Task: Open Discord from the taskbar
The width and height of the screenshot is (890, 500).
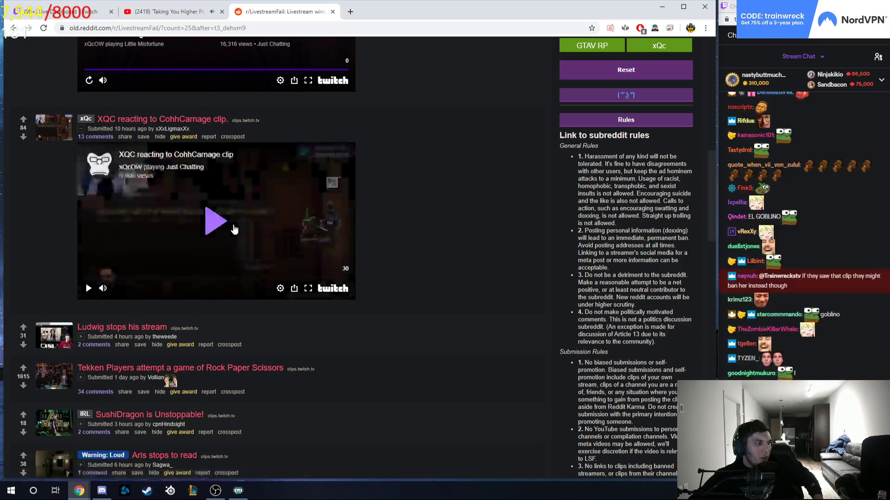Action: pyautogui.click(x=102, y=490)
